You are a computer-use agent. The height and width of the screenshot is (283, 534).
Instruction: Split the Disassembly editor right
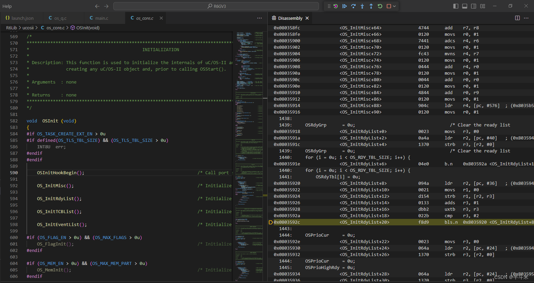coord(517,18)
